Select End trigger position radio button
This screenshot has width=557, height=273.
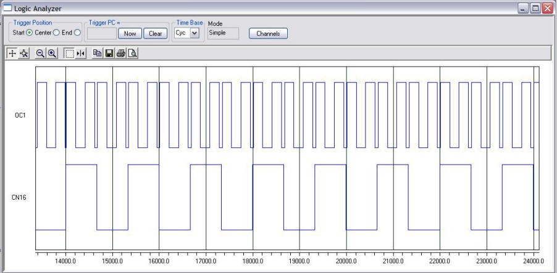click(x=77, y=33)
